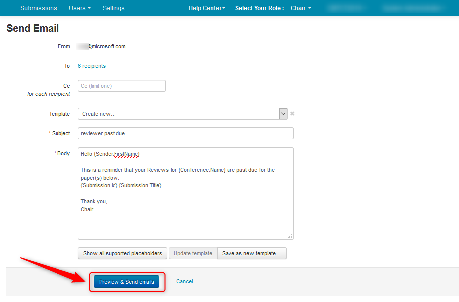
Task: Cancel sending the email
Action: pos(185,281)
